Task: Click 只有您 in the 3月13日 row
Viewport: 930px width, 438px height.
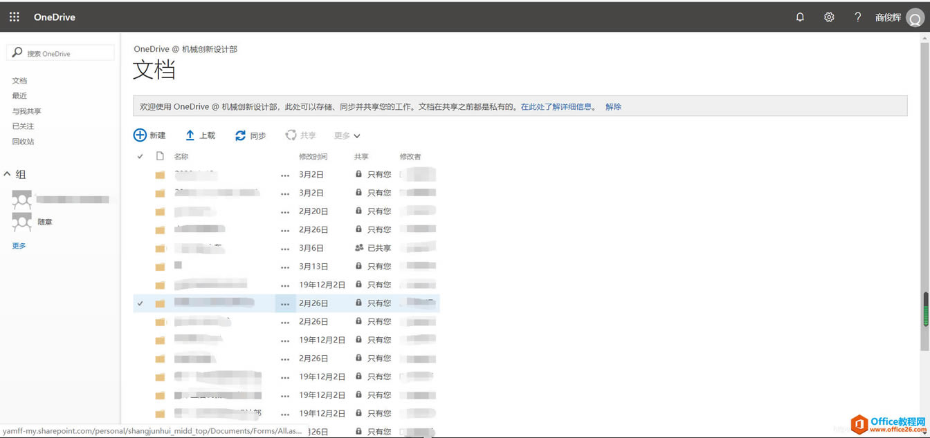Action: click(x=379, y=267)
